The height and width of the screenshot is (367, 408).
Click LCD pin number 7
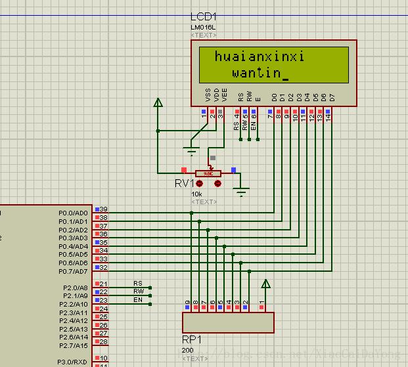coord(270,116)
